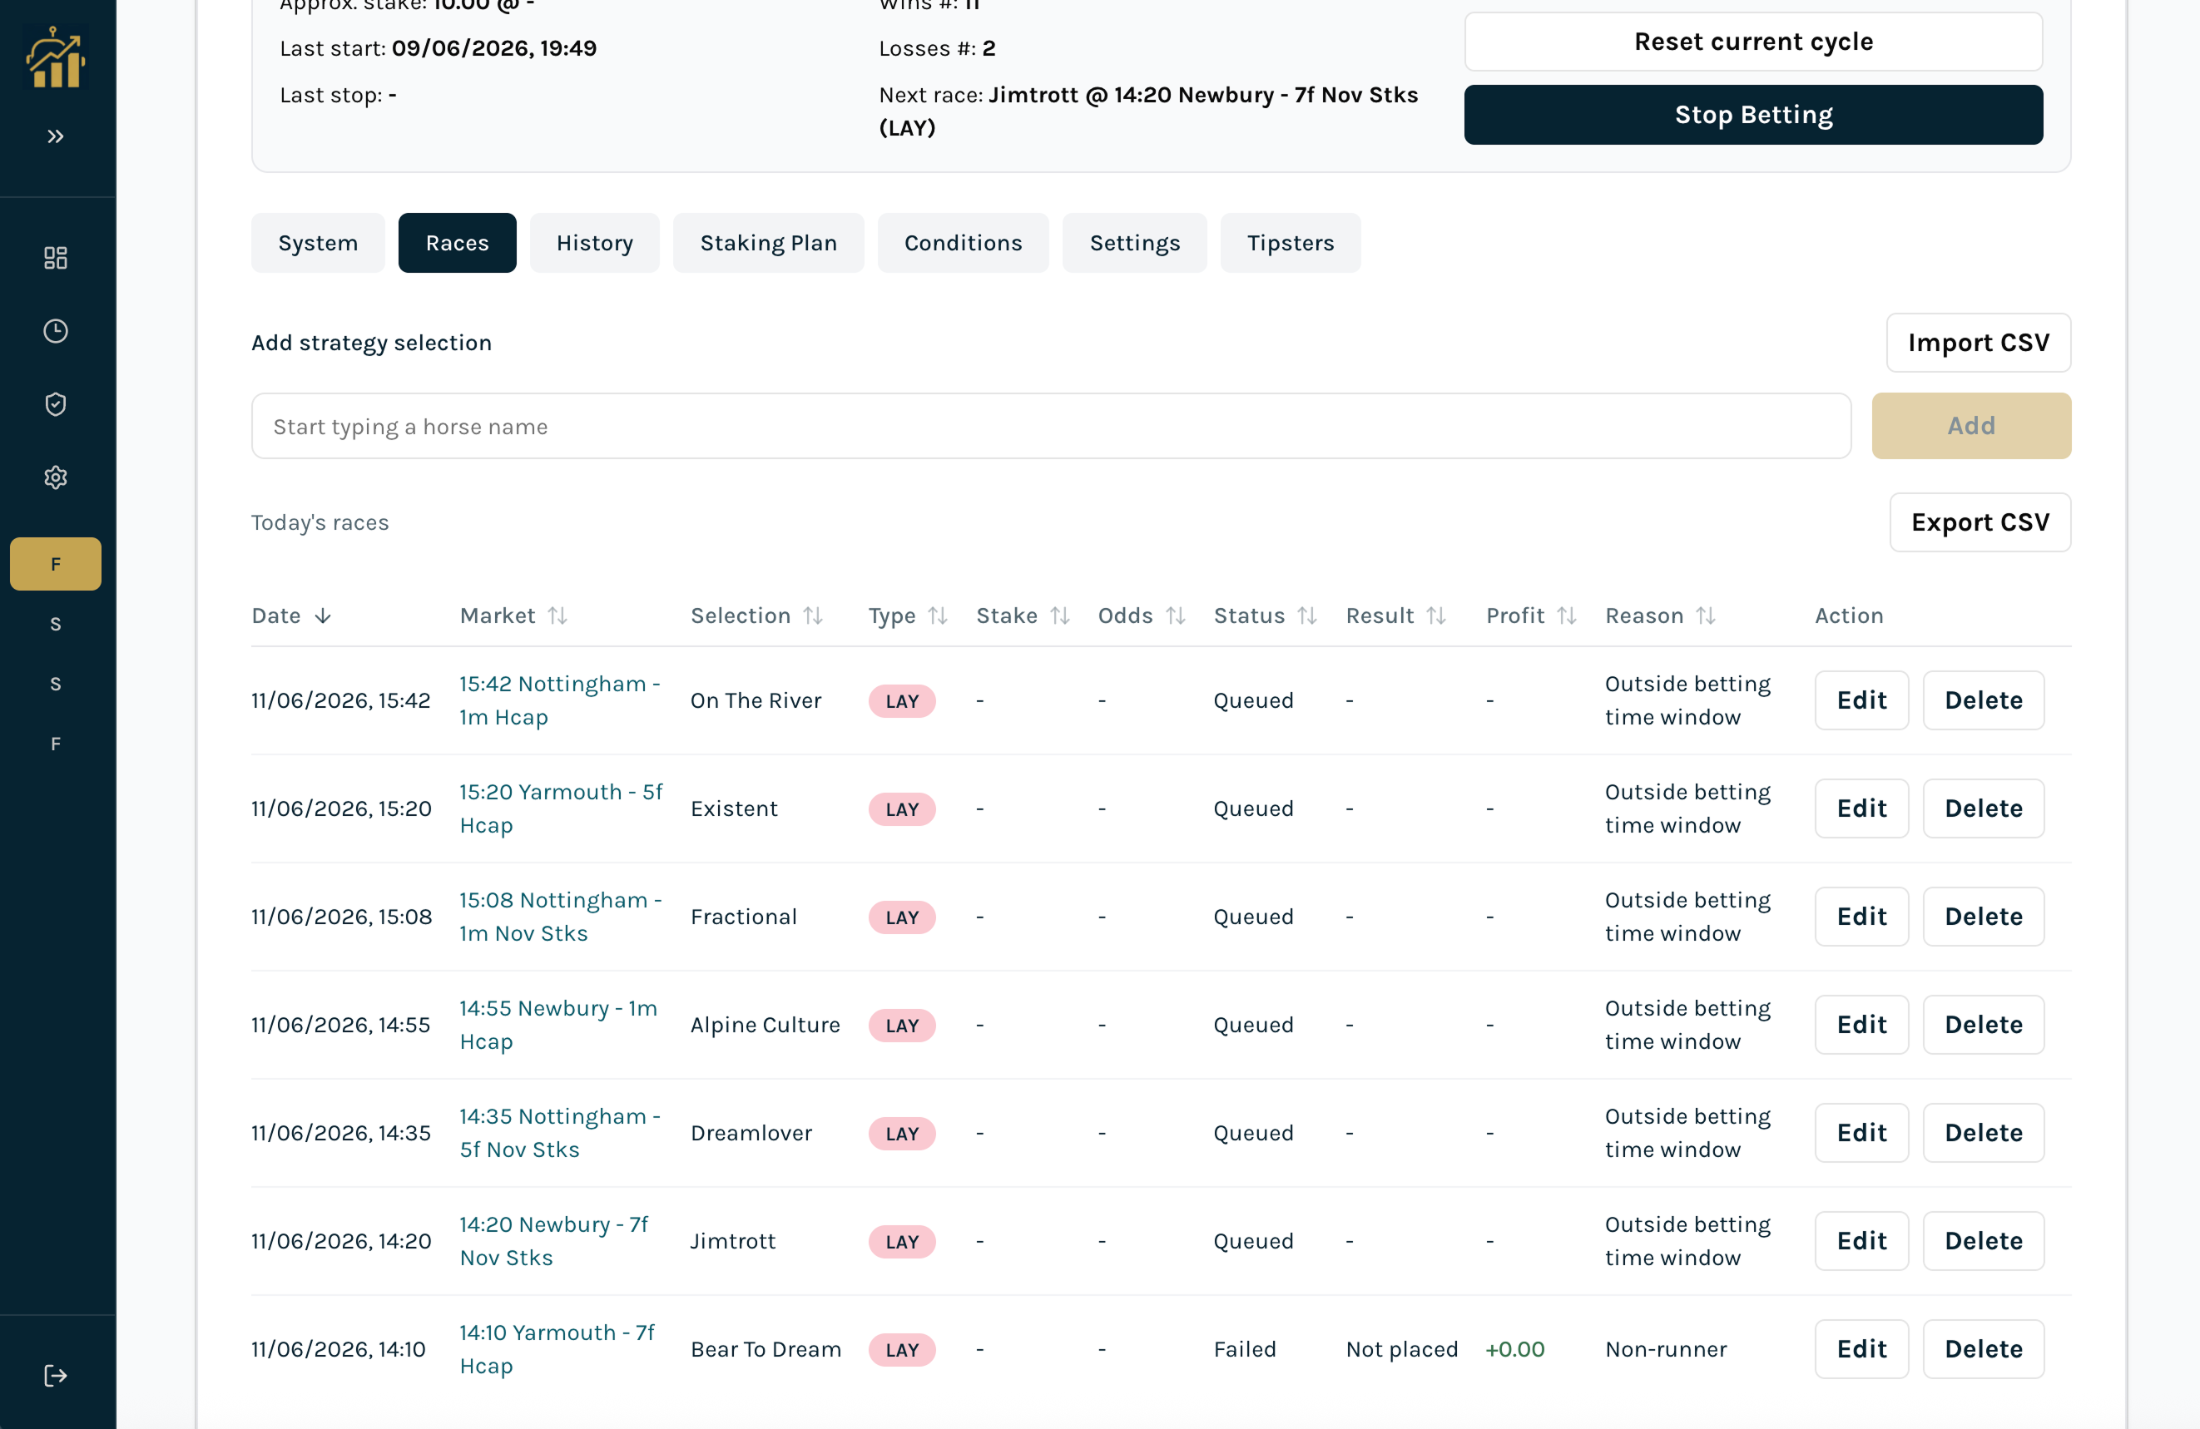The width and height of the screenshot is (2200, 1429).
Task: Click Reset current cycle button
Action: tap(1753, 42)
